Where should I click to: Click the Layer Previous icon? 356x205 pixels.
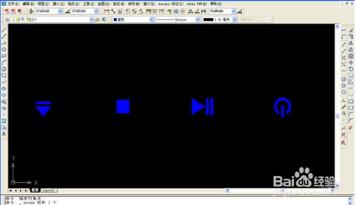click(104, 19)
